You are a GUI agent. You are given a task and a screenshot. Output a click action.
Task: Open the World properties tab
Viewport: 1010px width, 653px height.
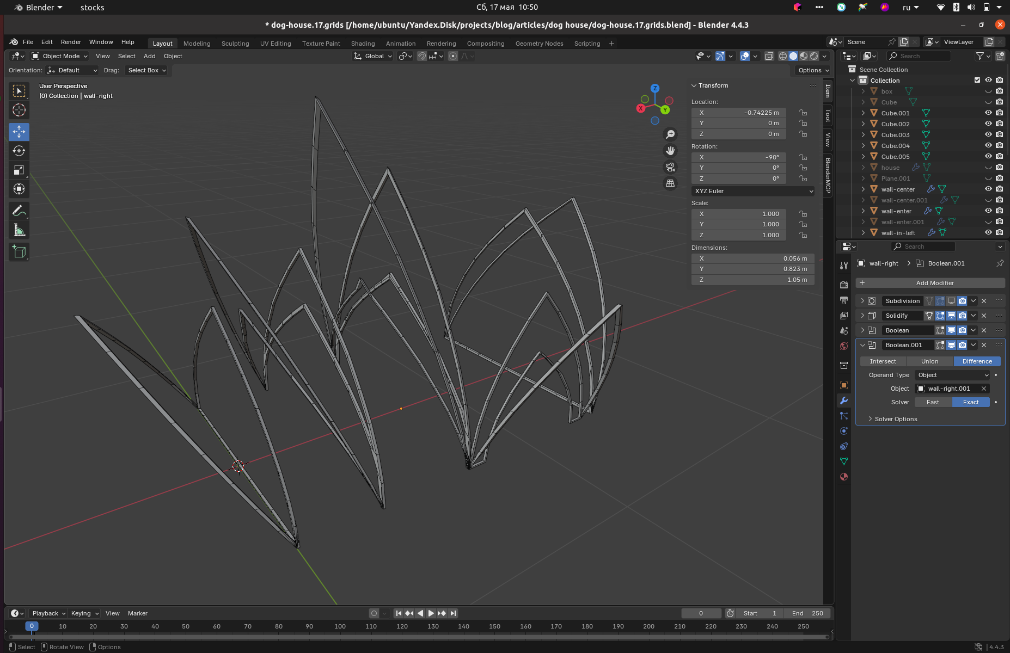click(x=844, y=346)
